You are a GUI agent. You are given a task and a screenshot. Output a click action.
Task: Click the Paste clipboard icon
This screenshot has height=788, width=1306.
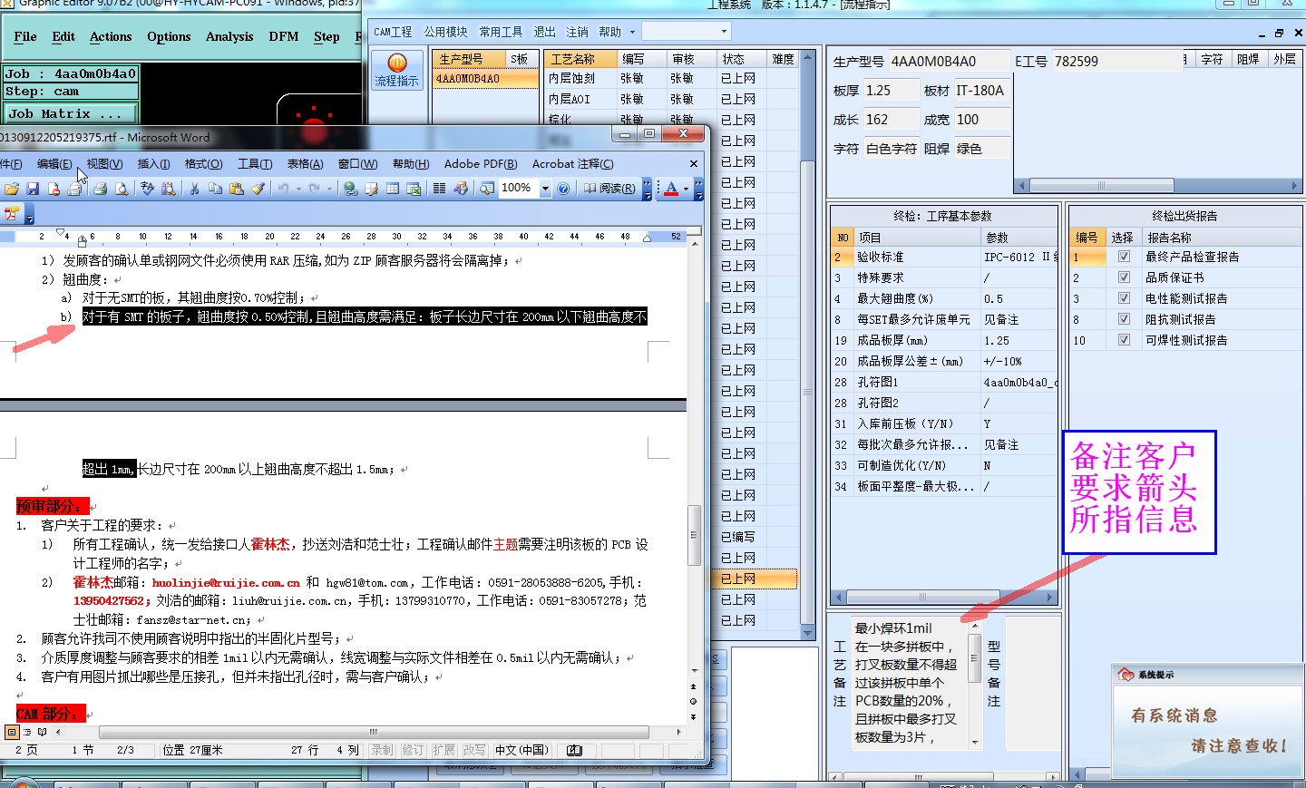coord(237,189)
